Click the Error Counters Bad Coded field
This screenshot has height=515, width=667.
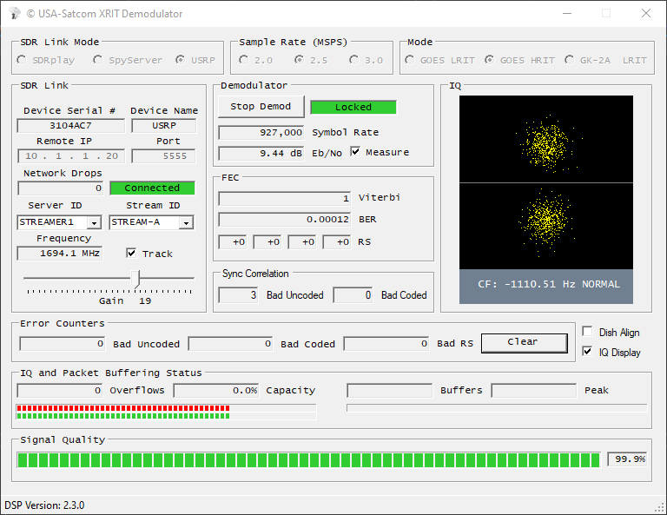[230, 344]
